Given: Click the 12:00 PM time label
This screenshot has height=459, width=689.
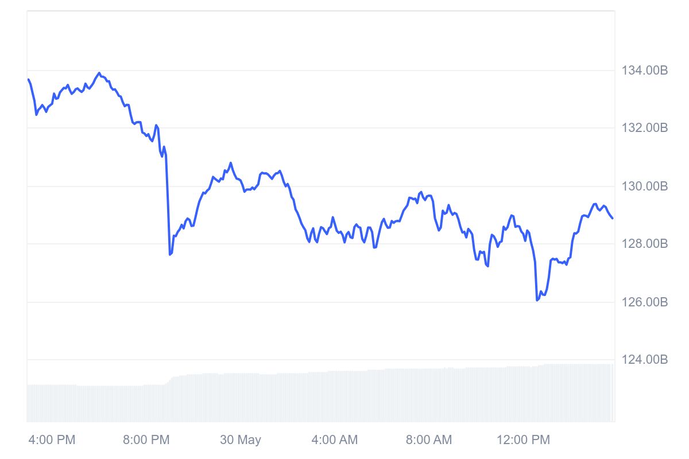Looking at the screenshot, I should [x=523, y=440].
